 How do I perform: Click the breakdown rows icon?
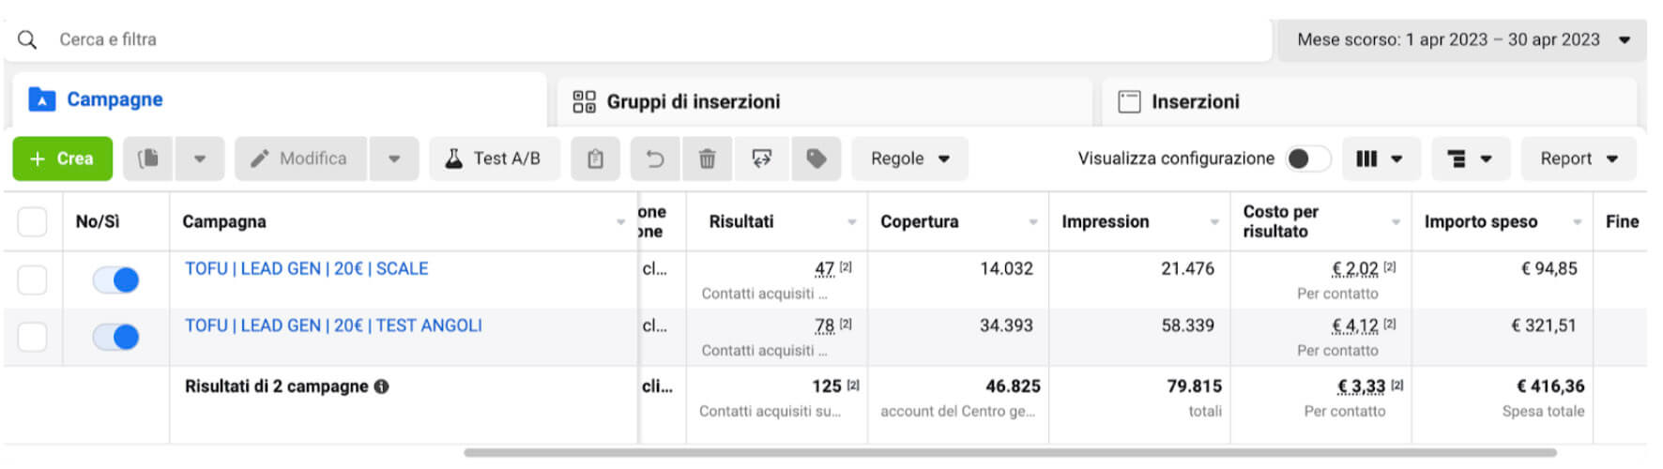(x=1470, y=159)
